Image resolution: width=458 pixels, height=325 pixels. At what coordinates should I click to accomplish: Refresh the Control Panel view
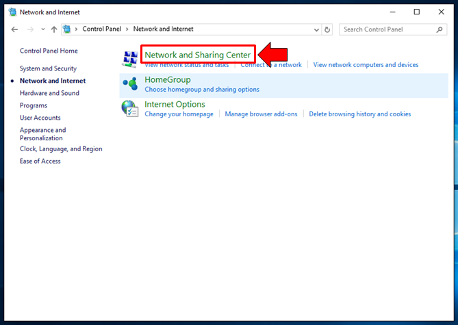(x=327, y=29)
